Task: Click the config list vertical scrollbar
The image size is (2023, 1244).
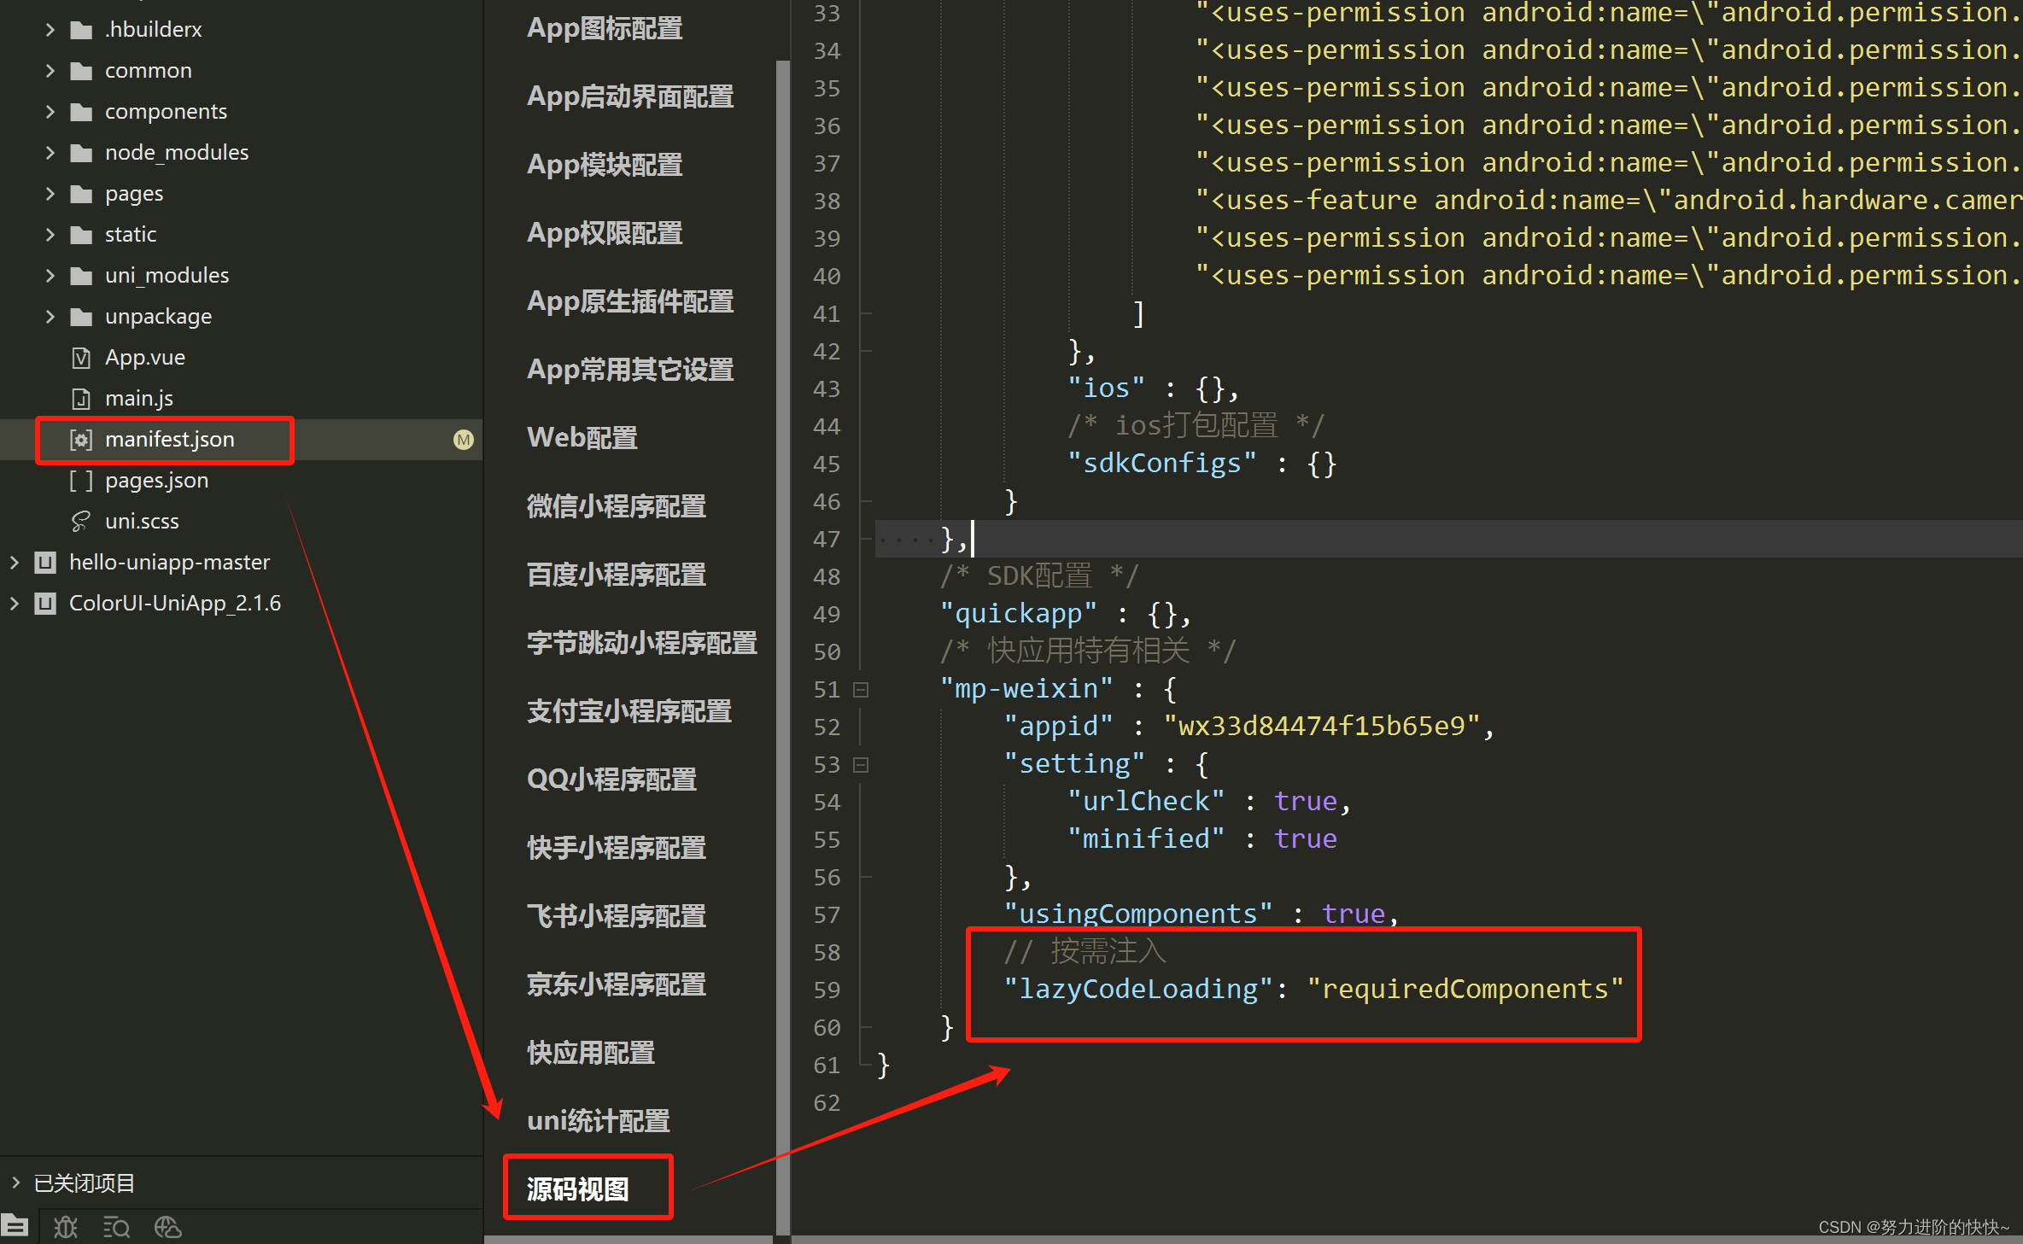Action: point(782,649)
